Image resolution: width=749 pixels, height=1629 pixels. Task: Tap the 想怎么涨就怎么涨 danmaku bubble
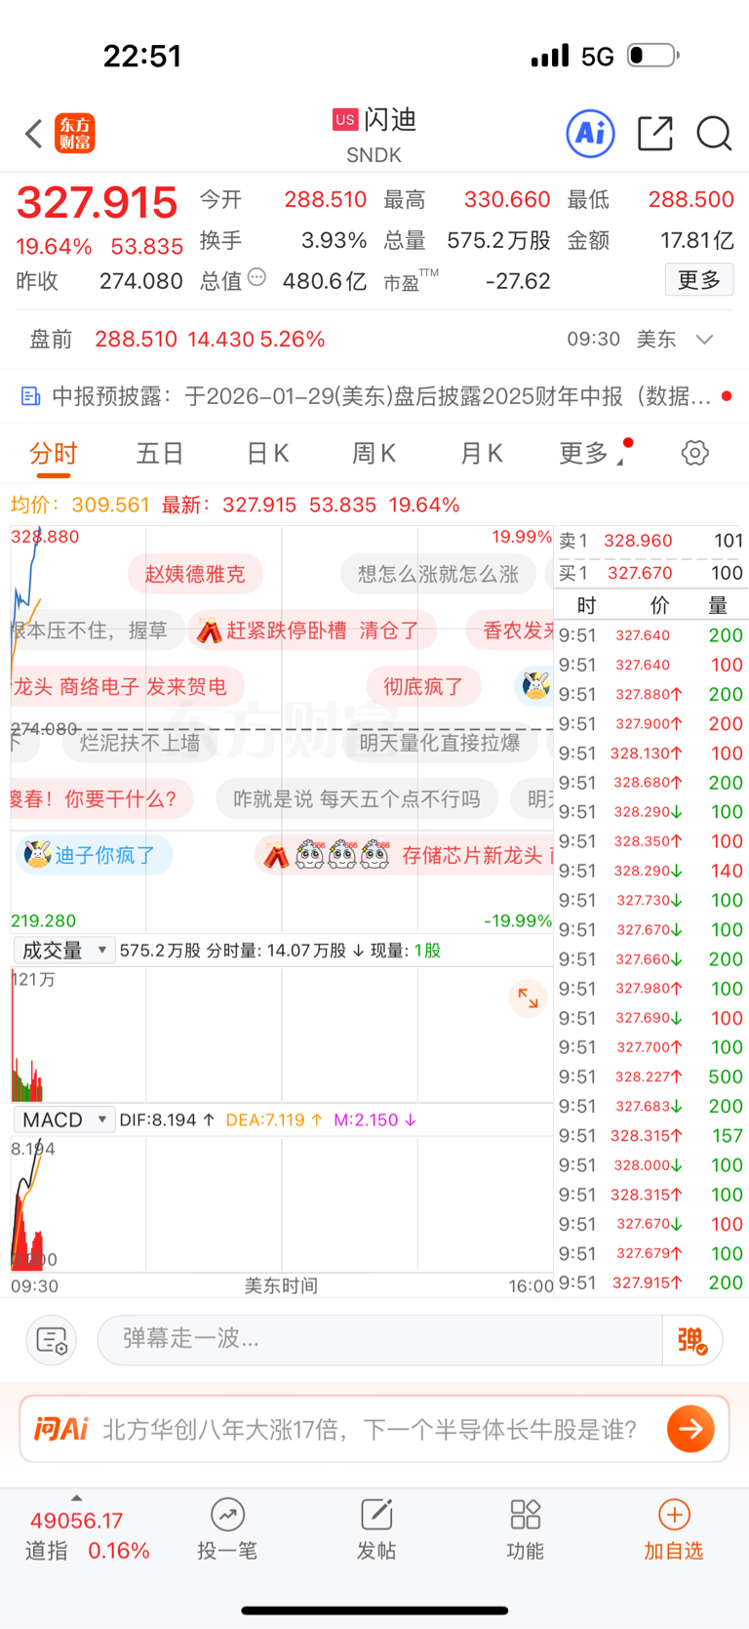[438, 574]
